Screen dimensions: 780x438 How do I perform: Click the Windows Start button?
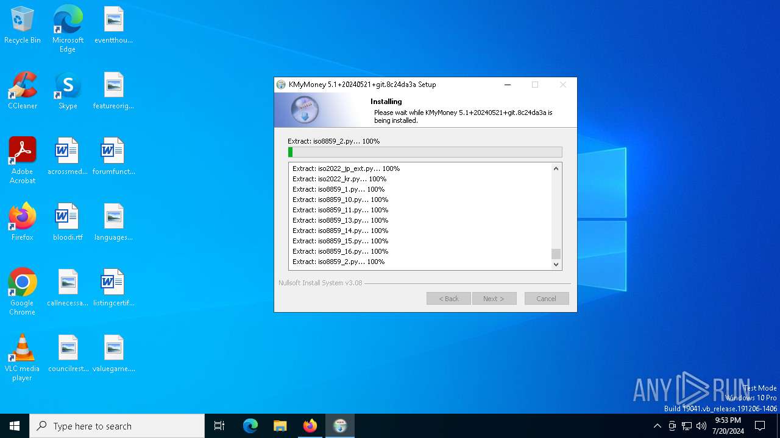(15, 426)
